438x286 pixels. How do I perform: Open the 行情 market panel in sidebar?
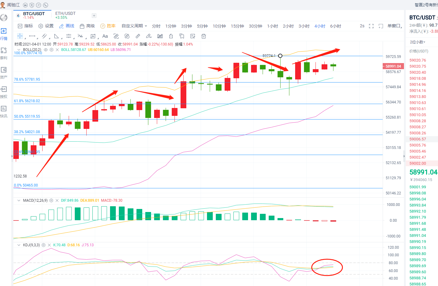[4, 34]
